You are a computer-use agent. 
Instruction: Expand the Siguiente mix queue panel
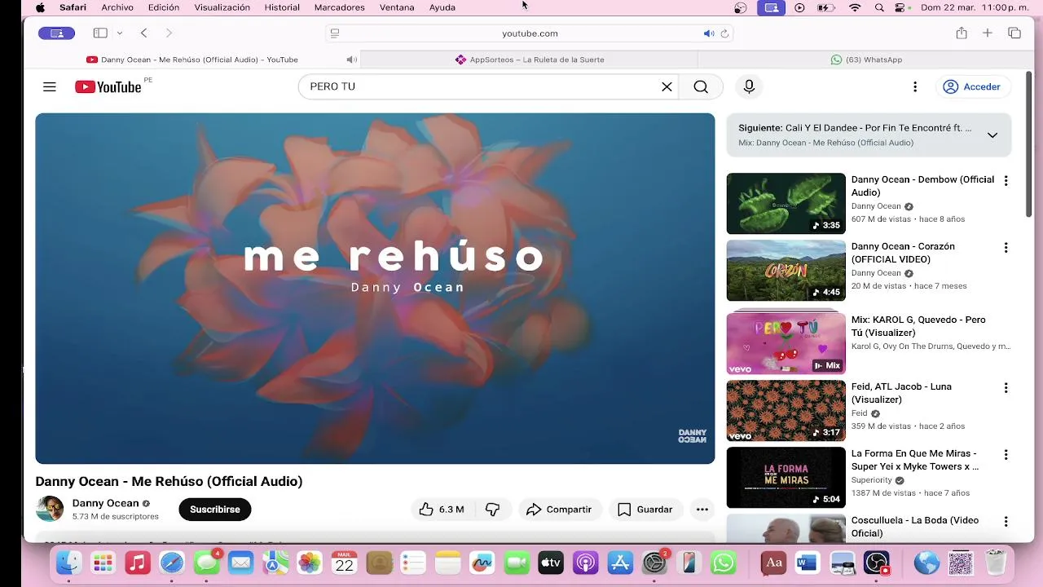[992, 135]
